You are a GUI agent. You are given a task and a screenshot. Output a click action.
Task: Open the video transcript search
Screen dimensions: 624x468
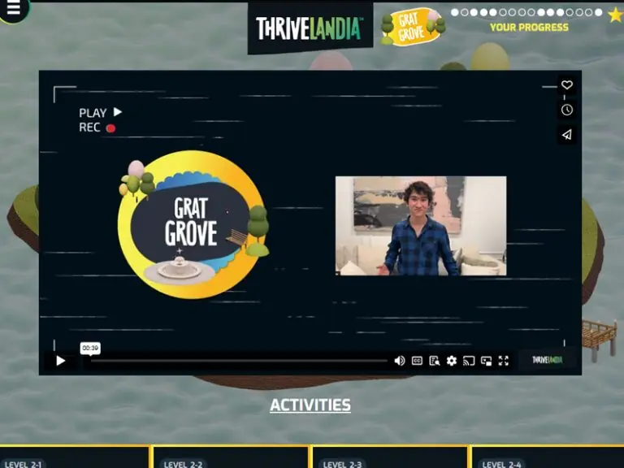[434, 361]
